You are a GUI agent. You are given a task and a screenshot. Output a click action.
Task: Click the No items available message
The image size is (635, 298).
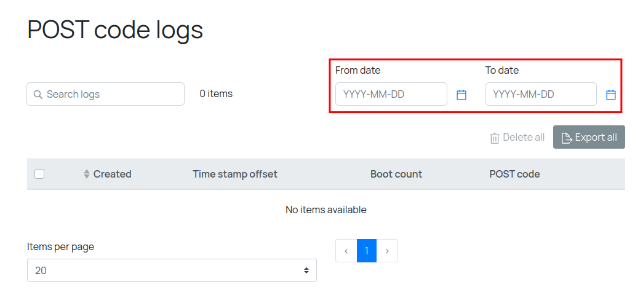(326, 210)
